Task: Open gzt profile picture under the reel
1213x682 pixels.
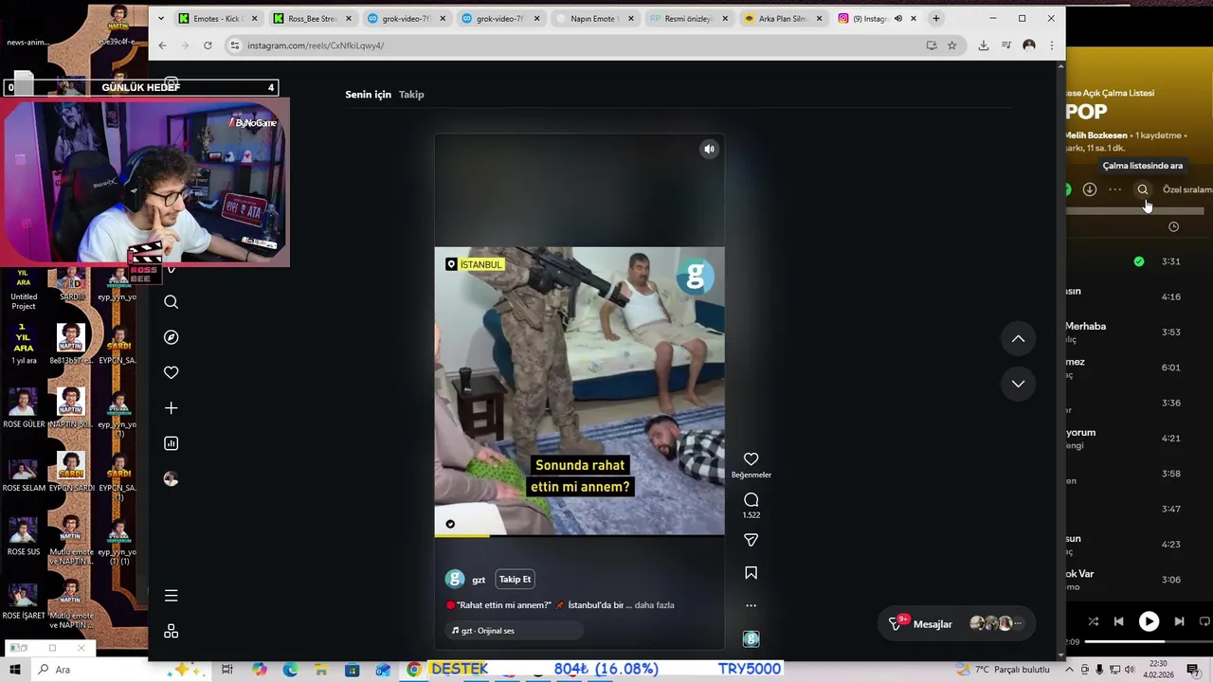Action: click(455, 580)
